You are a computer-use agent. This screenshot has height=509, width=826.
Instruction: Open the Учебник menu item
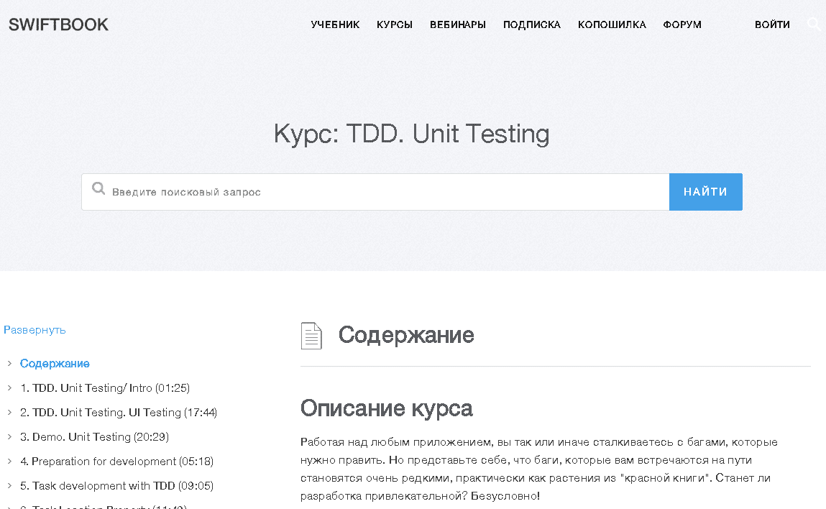(x=335, y=24)
